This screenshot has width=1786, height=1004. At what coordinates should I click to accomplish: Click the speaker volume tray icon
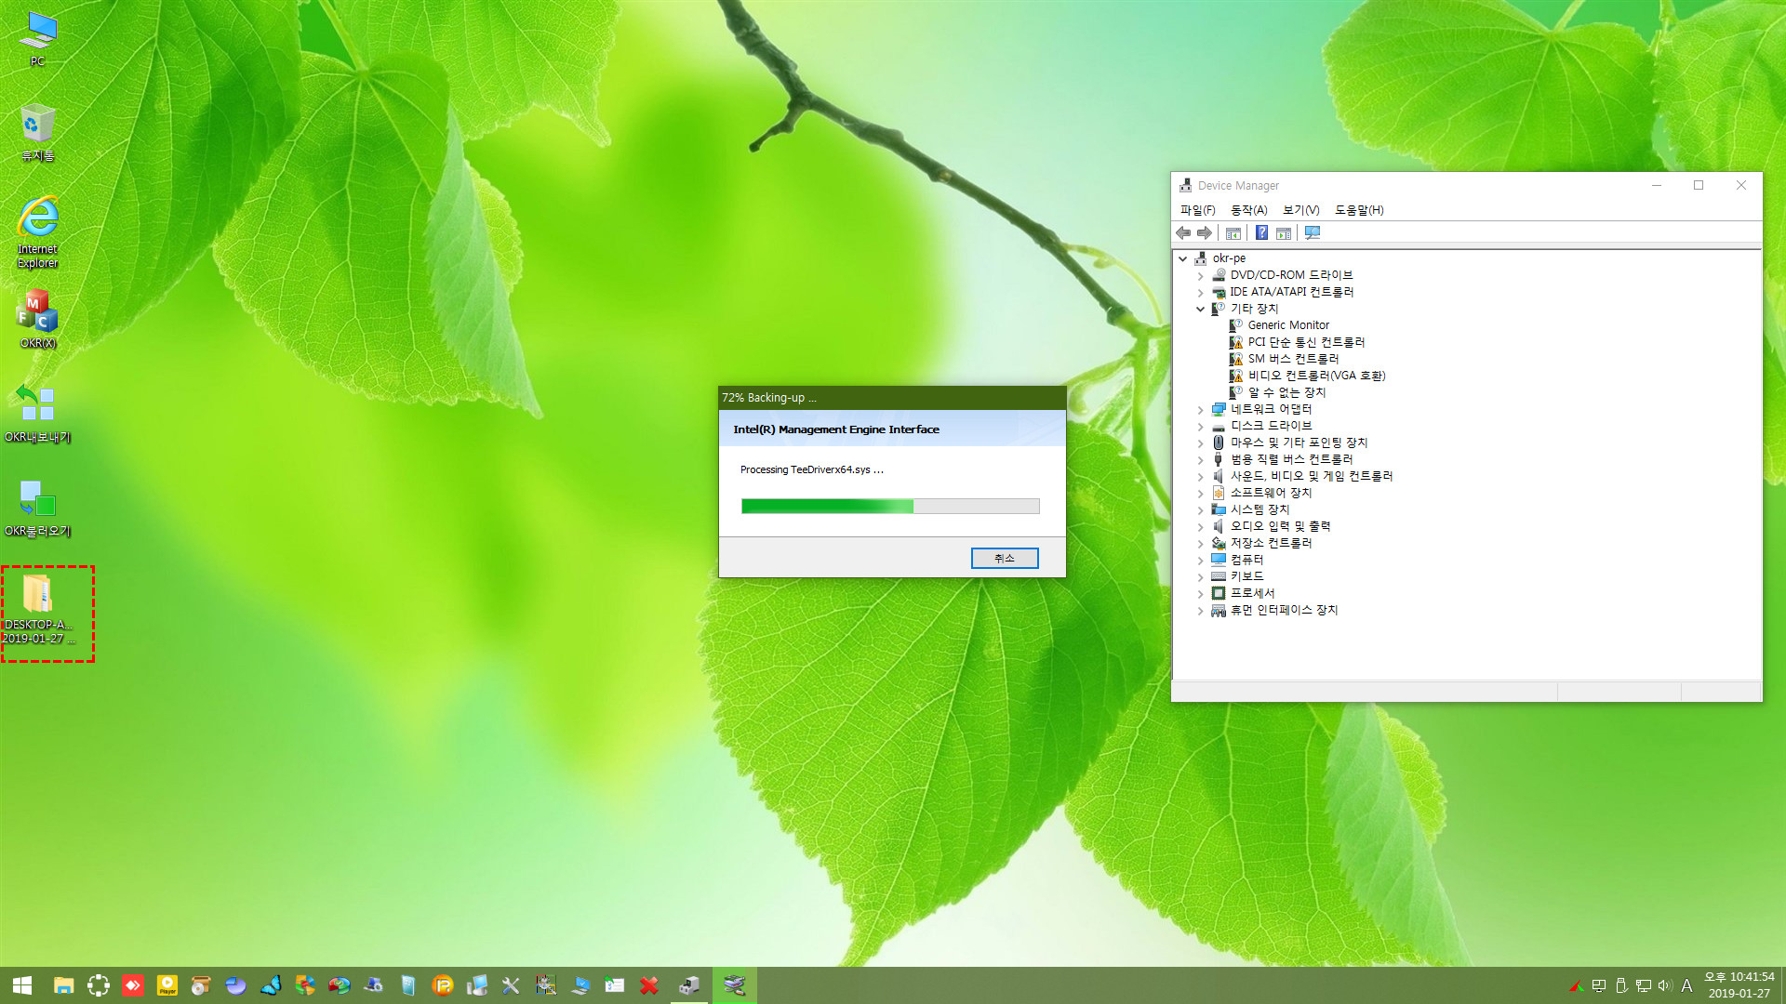(1665, 985)
